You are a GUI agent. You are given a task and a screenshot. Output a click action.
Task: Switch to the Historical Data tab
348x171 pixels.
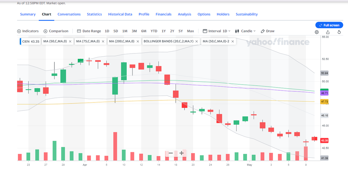120,14
